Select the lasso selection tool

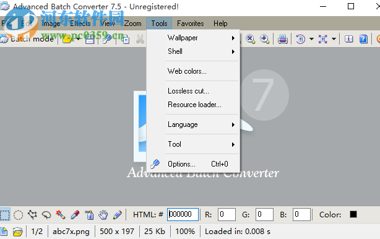pyautogui.click(x=46, y=215)
